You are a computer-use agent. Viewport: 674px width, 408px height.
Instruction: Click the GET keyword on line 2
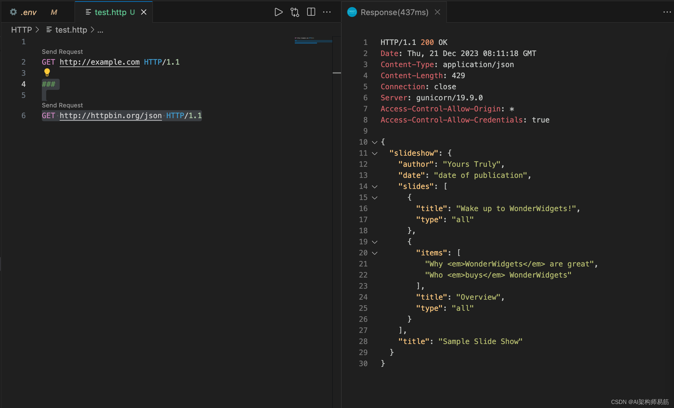(x=48, y=62)
